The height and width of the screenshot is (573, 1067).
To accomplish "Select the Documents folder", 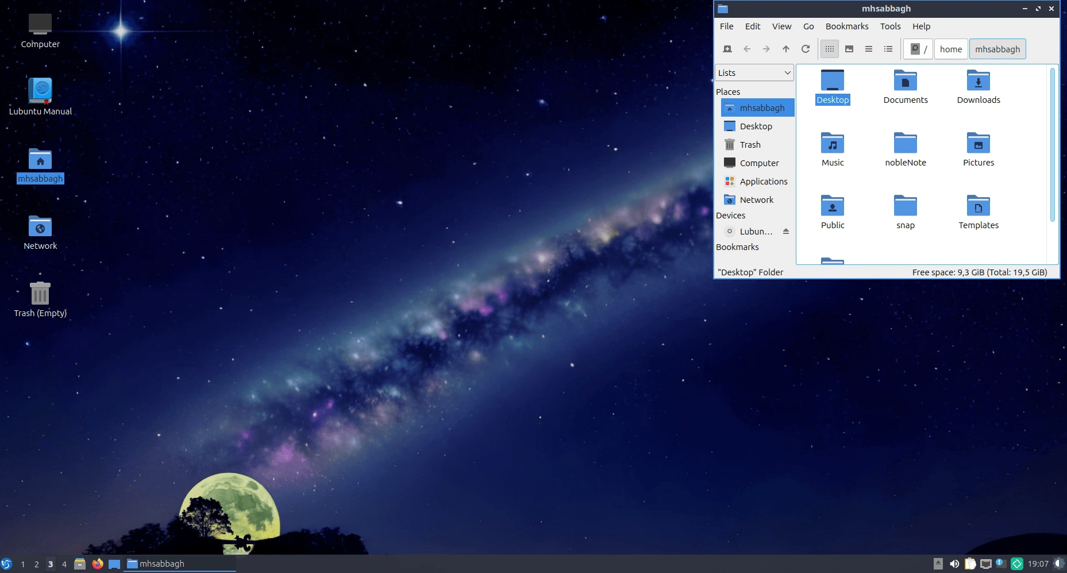I will tap(906, 87).
